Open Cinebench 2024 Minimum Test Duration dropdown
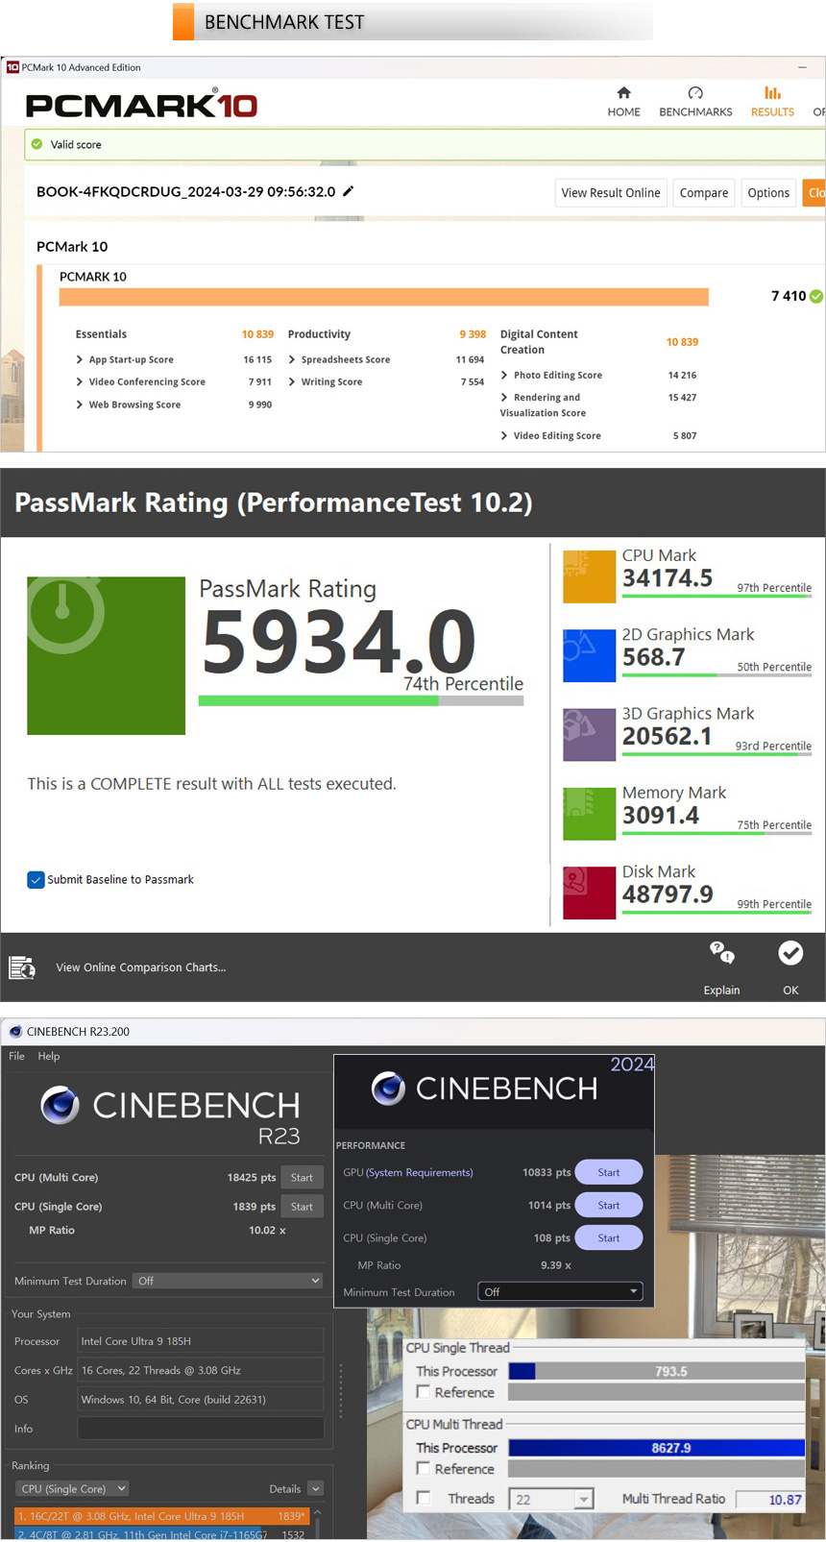The width and height of the screenshot is (826, 1542). click(560, 1292)
